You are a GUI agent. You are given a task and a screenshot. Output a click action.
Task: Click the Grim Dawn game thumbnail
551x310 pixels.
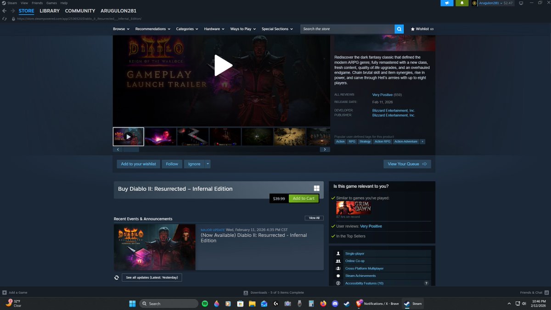coord(354,208)
